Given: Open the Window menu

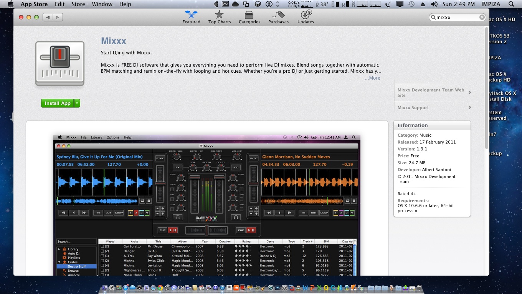Looking at the screenshot, I should tap(102, 4).
